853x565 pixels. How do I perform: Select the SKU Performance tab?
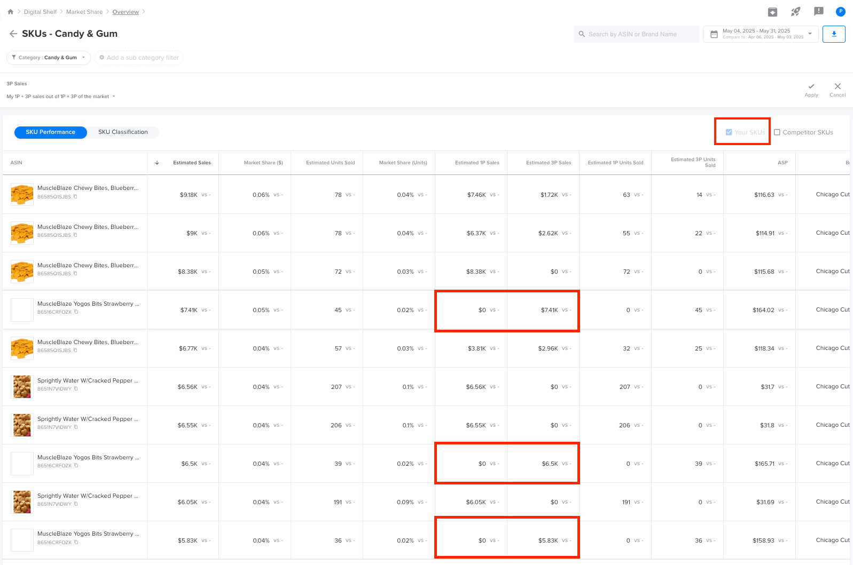coord(50,132)
